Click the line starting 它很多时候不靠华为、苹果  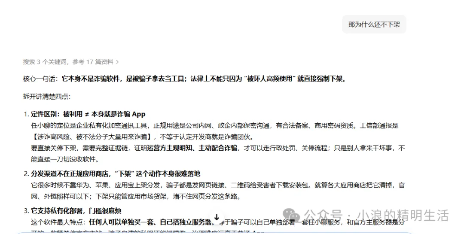tap(218, 185)
